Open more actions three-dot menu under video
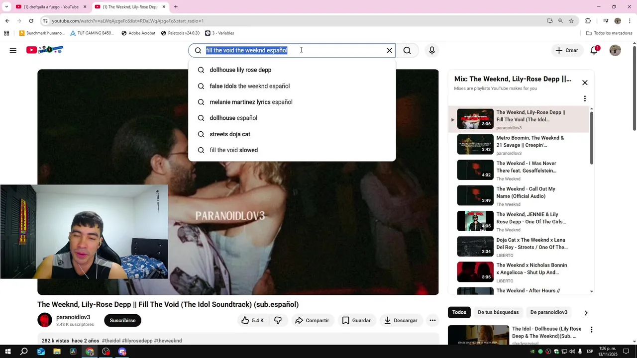Viewport: 637px width, 358px height. click(x=432, y=321)
